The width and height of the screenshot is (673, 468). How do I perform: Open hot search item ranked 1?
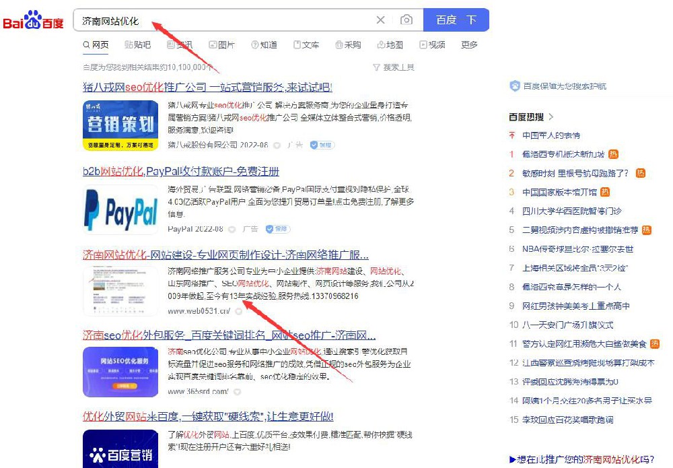pyautogui.click(x=563, y=155)
